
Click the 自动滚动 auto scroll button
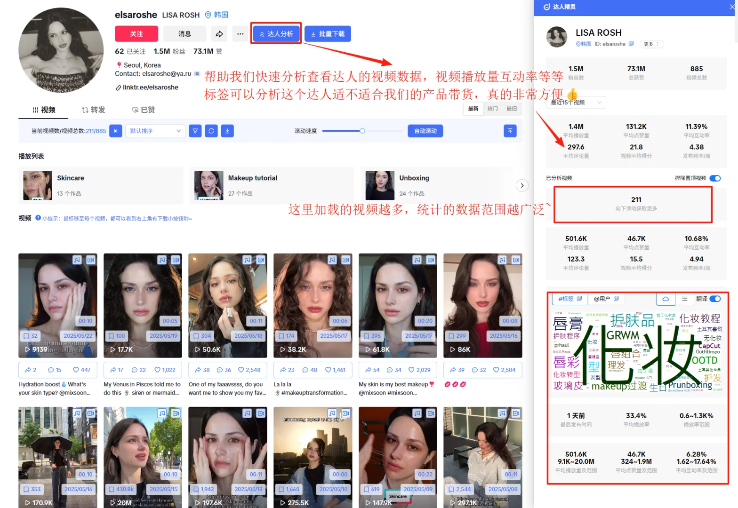[x=425, y=131]
